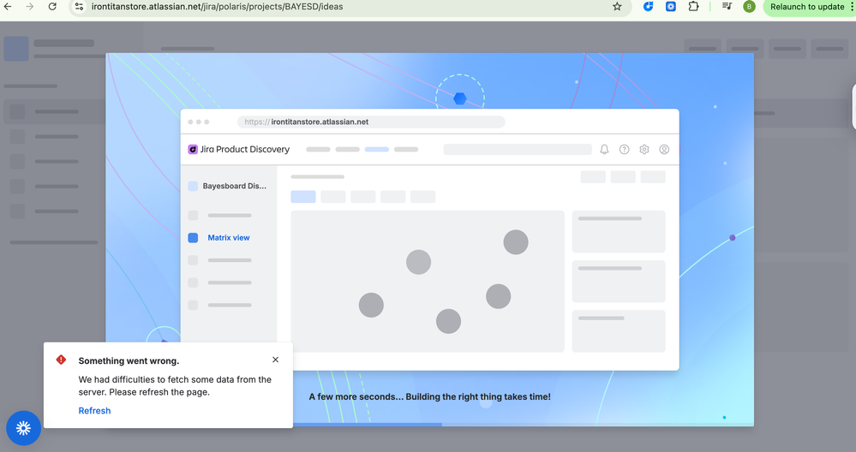856x452 pixels.
Task: Bookmark this page with the star icon
Action: [617, 7]
